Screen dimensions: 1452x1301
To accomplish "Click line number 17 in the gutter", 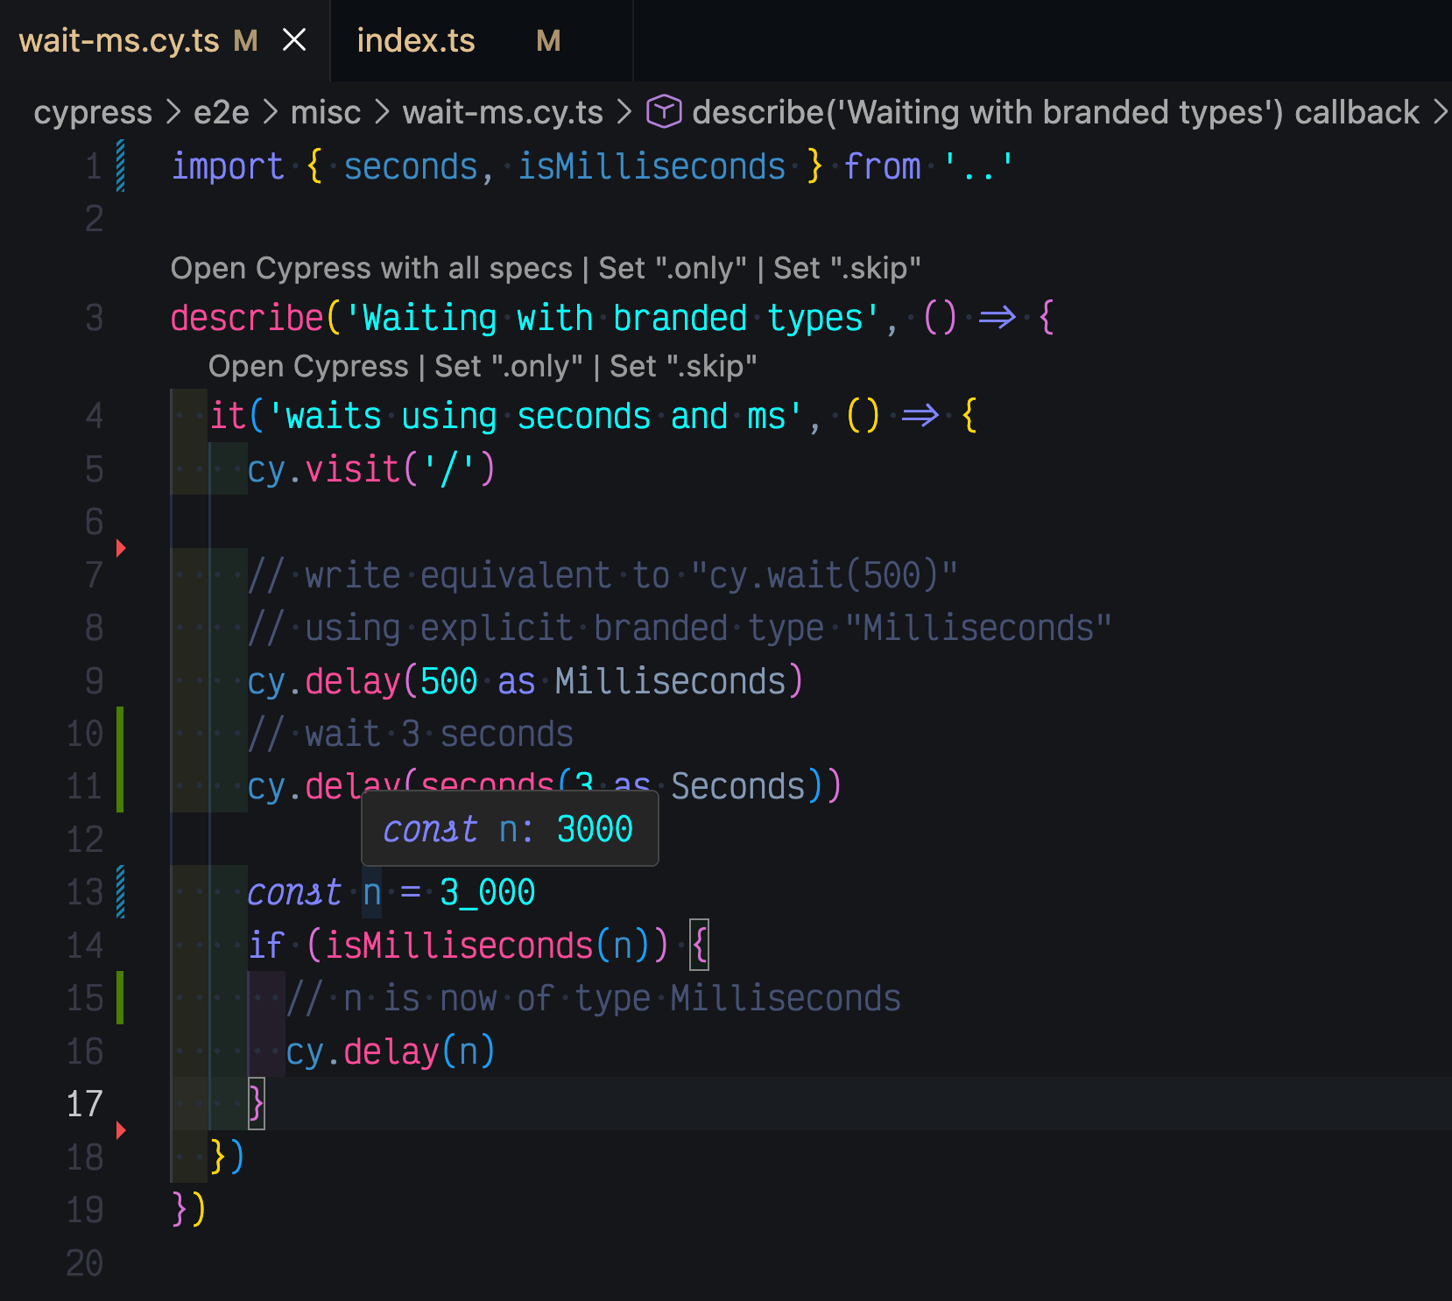I will tap(85, 1104).
